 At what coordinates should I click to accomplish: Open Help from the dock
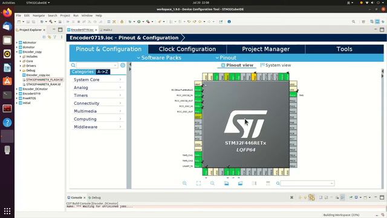(7, 122)
